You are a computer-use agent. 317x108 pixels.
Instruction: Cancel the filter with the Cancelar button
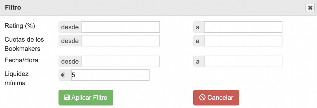pos(216,98)
